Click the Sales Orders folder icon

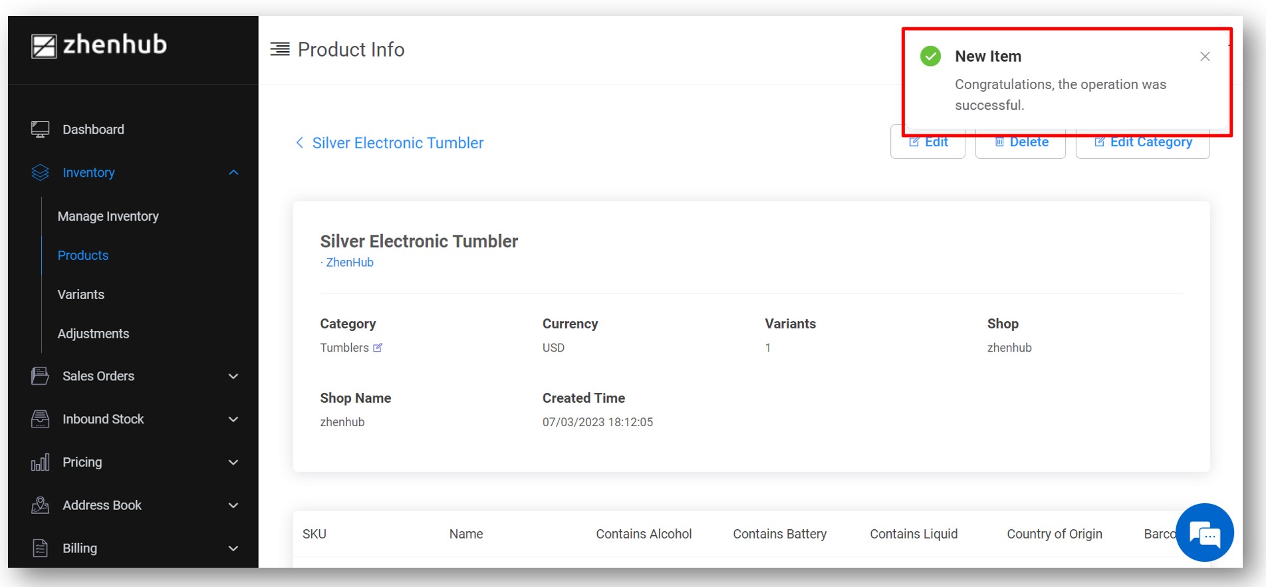click(x=40, y=376)
